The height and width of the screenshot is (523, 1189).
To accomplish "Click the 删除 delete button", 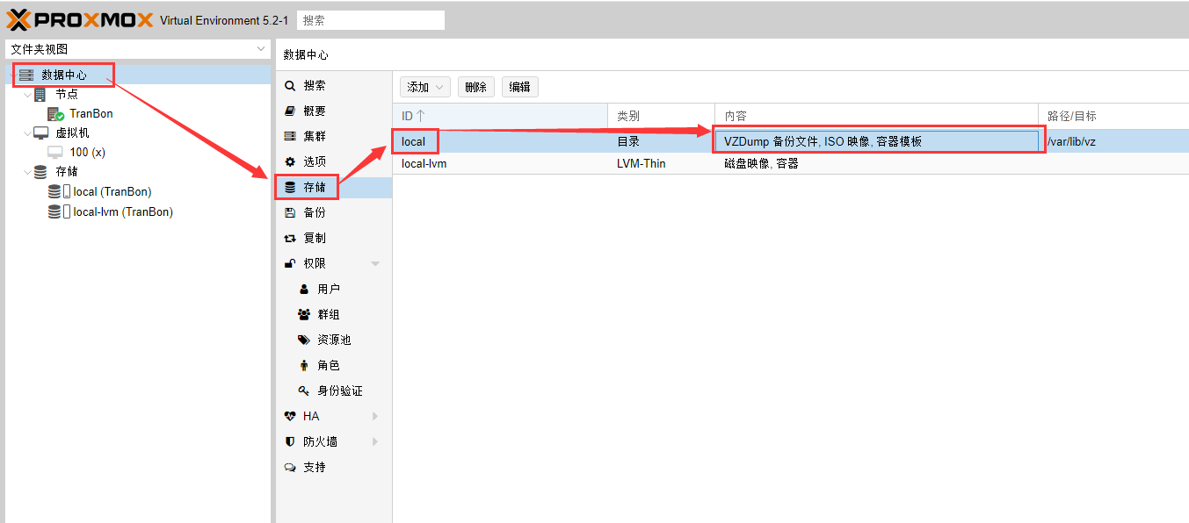I will tap(475, 87).
